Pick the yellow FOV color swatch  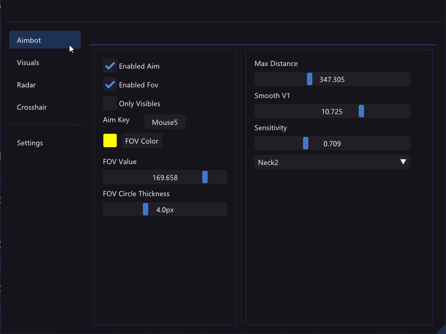tap(110, 140)
